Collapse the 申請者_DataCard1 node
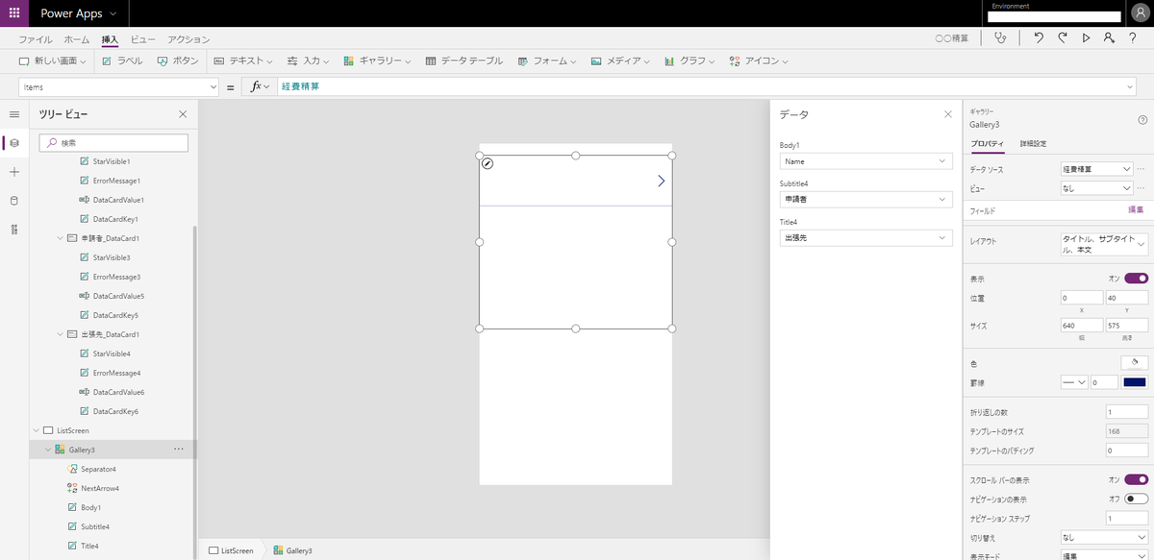Image resolution: width=1154 pixels, height=560 pixels. coord(61,238)
